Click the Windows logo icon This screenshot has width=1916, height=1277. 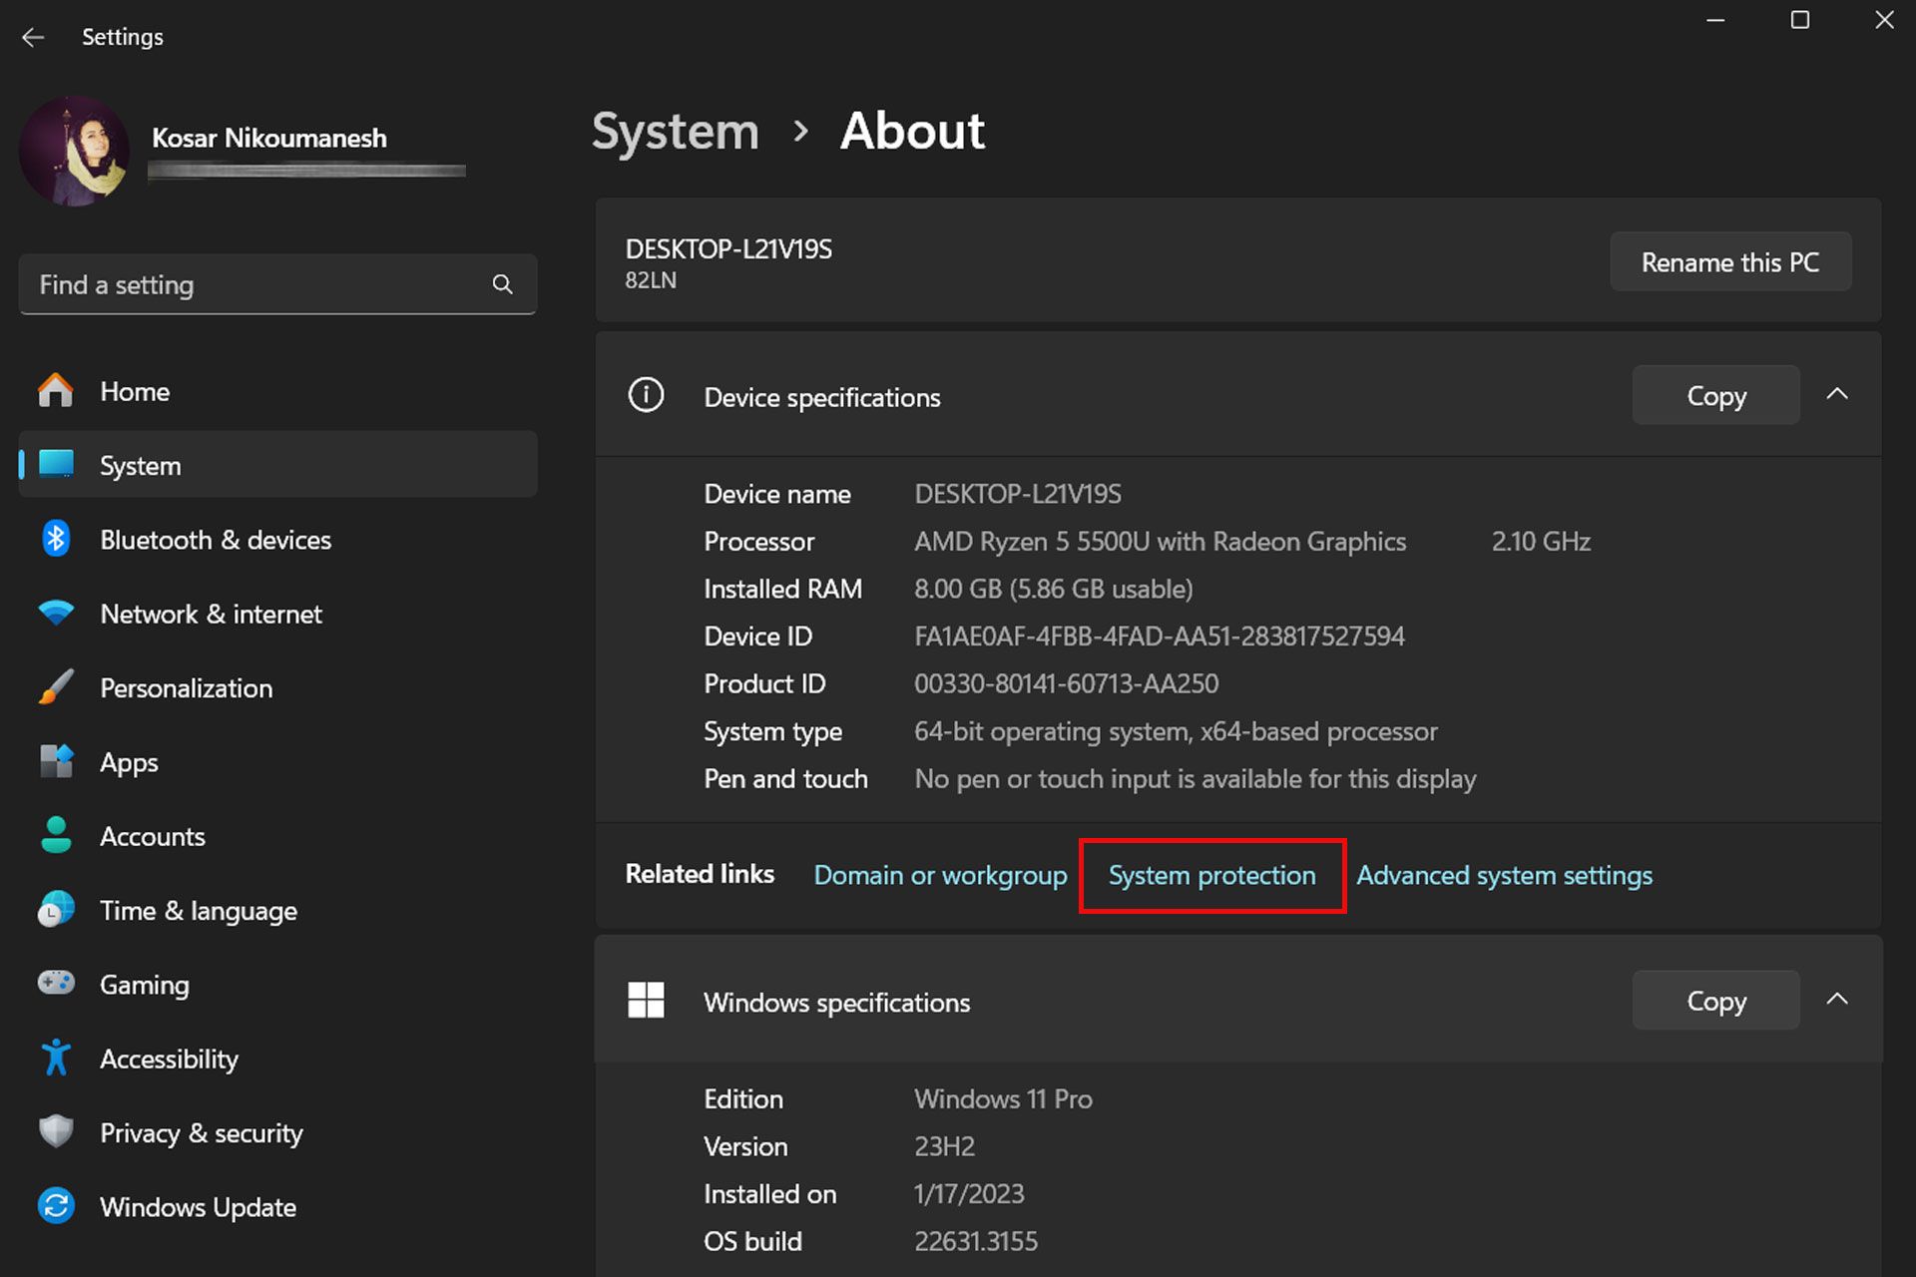[x=646, y=1000]
